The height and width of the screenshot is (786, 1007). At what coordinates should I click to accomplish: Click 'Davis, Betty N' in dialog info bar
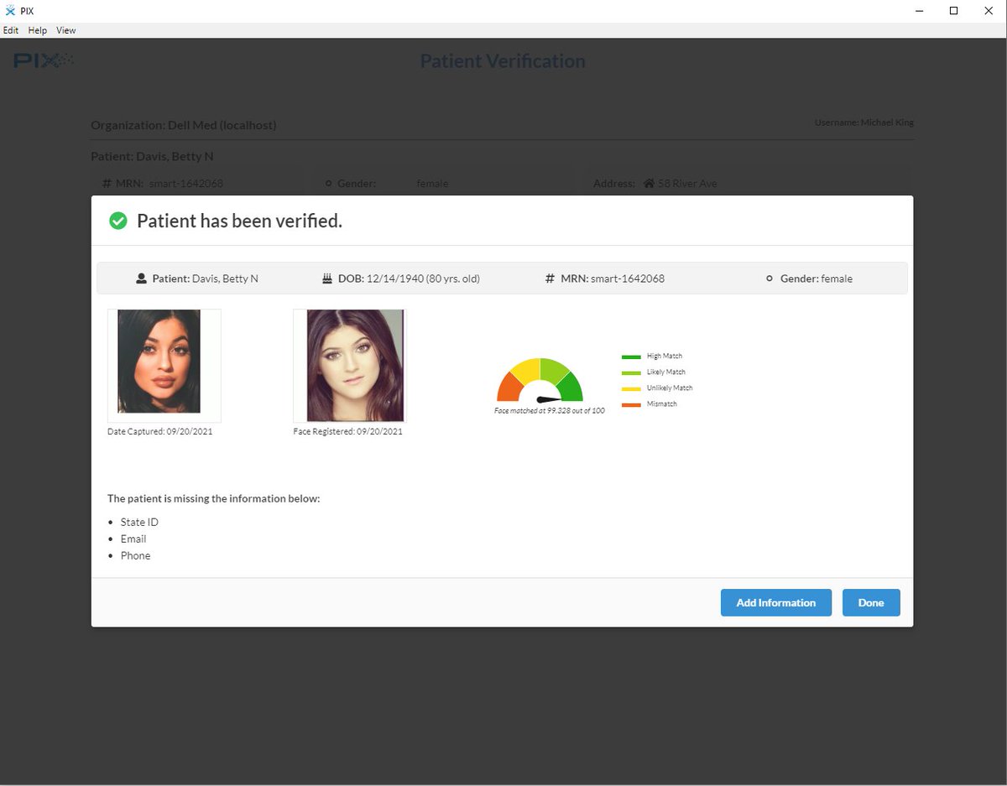[225, 278]
